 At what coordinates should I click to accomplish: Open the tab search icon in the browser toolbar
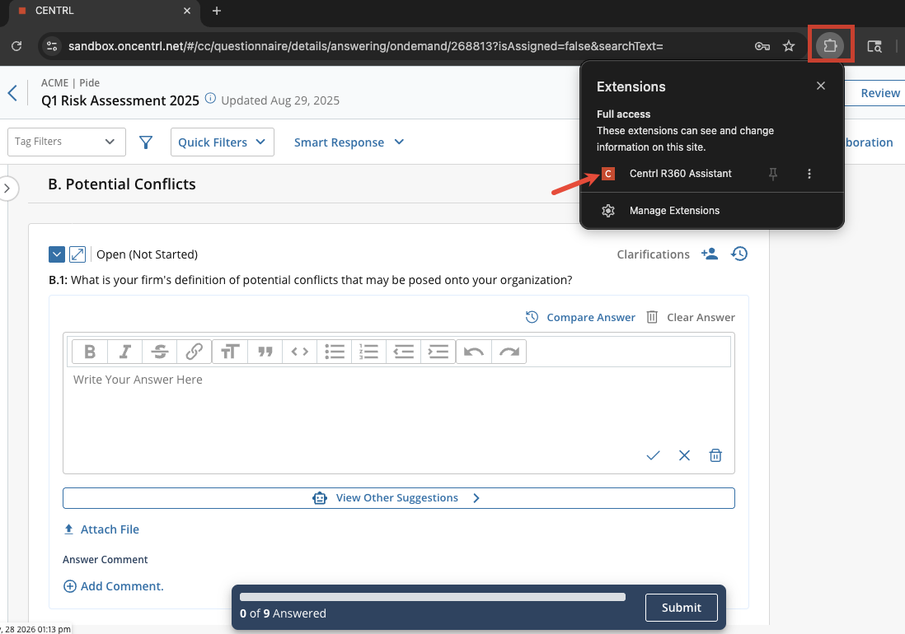pyautogui.click(x=875, y=46)
